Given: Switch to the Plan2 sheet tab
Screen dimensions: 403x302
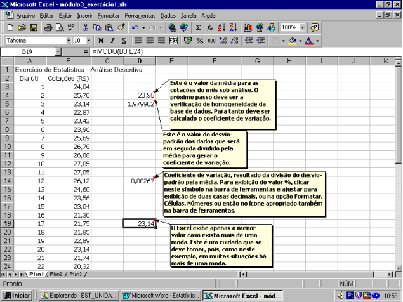Looking at the screenshot, I should pos(55,274).
